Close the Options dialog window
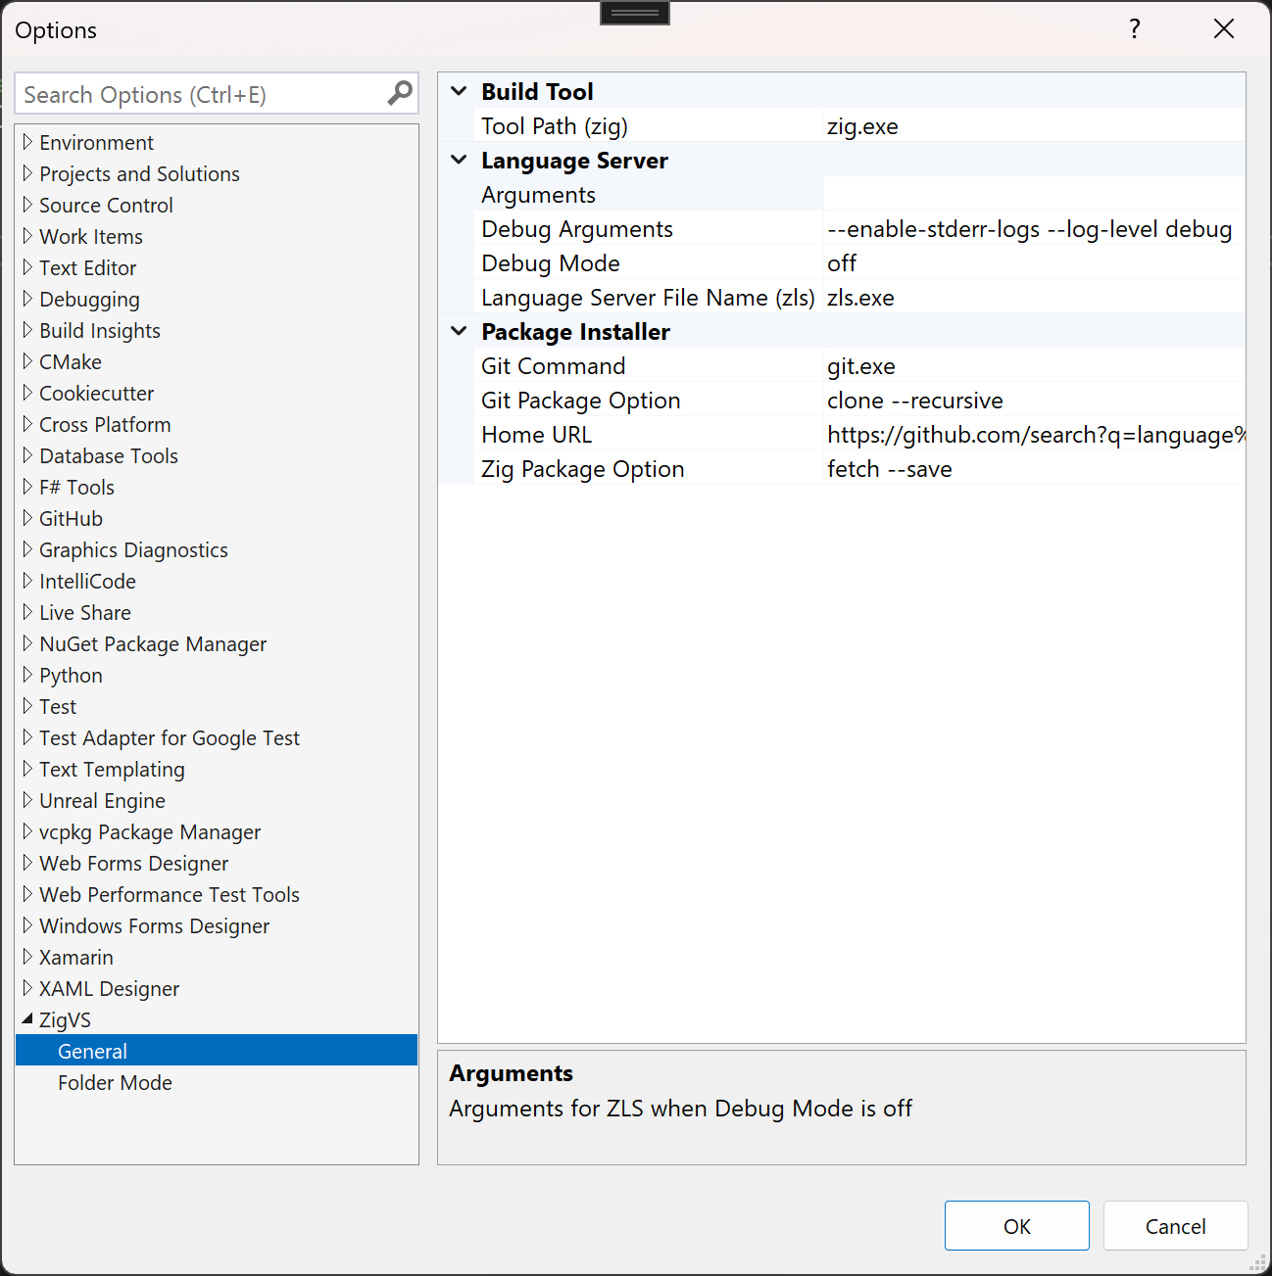This screenshot has height=1276, width=1272. tap(1223, 29)
